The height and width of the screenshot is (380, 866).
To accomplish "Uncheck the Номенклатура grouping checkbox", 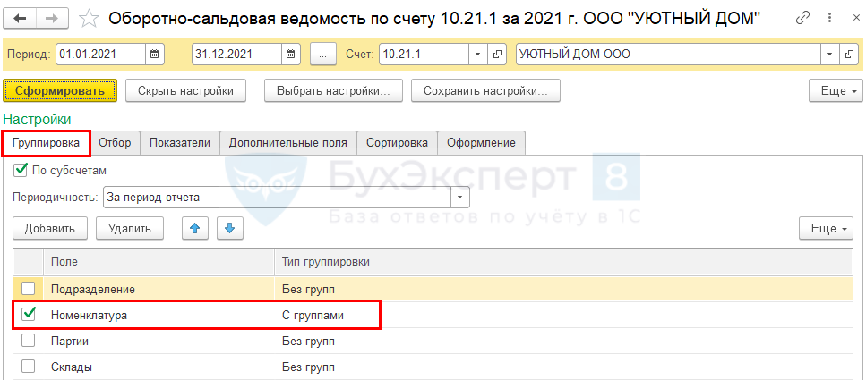I will [x=29, y=314].
